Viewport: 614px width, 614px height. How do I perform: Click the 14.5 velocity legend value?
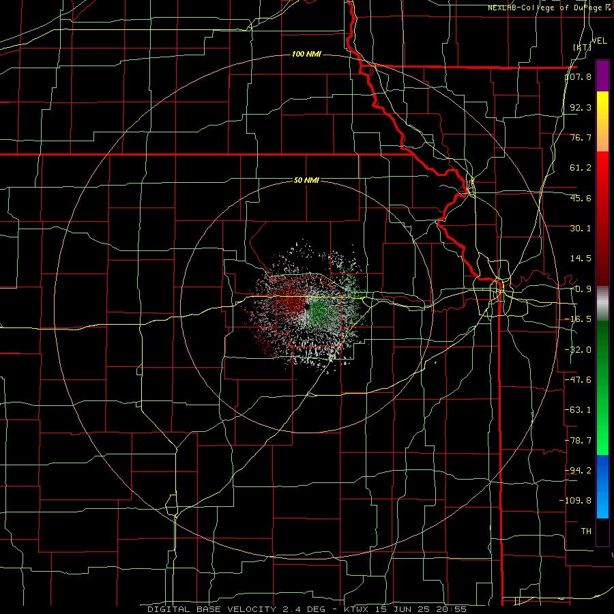(x=581, y=259)
